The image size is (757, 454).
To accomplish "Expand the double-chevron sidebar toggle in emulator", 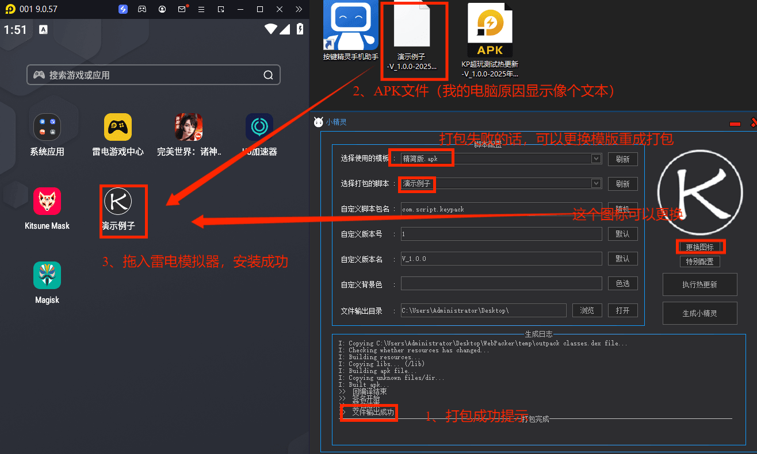I will pyautogui.click(x=299, y=9).
